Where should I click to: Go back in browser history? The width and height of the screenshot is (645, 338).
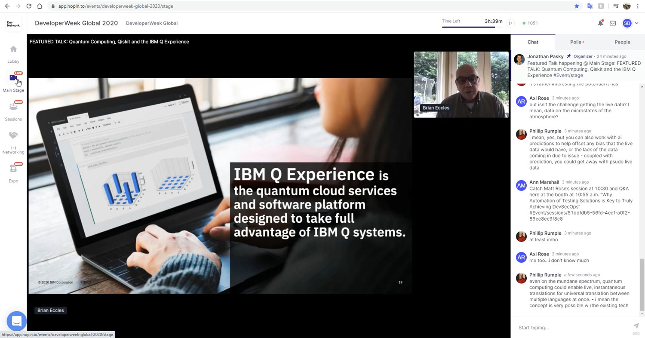pyautogui.click(x=7, y=6)
